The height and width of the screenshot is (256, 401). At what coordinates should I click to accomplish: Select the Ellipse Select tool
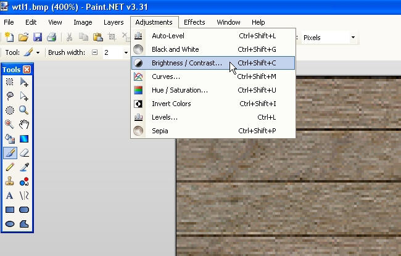[x=10, y=110]
